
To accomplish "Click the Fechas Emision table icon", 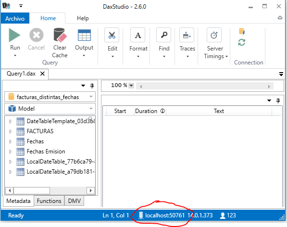I will pos(20,151).
